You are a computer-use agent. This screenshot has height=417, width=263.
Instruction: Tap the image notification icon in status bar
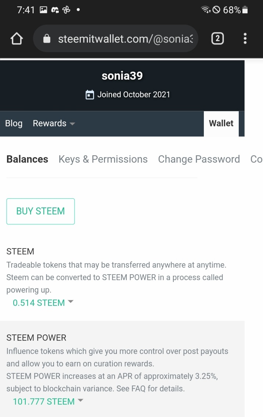[x=43, y=10]
